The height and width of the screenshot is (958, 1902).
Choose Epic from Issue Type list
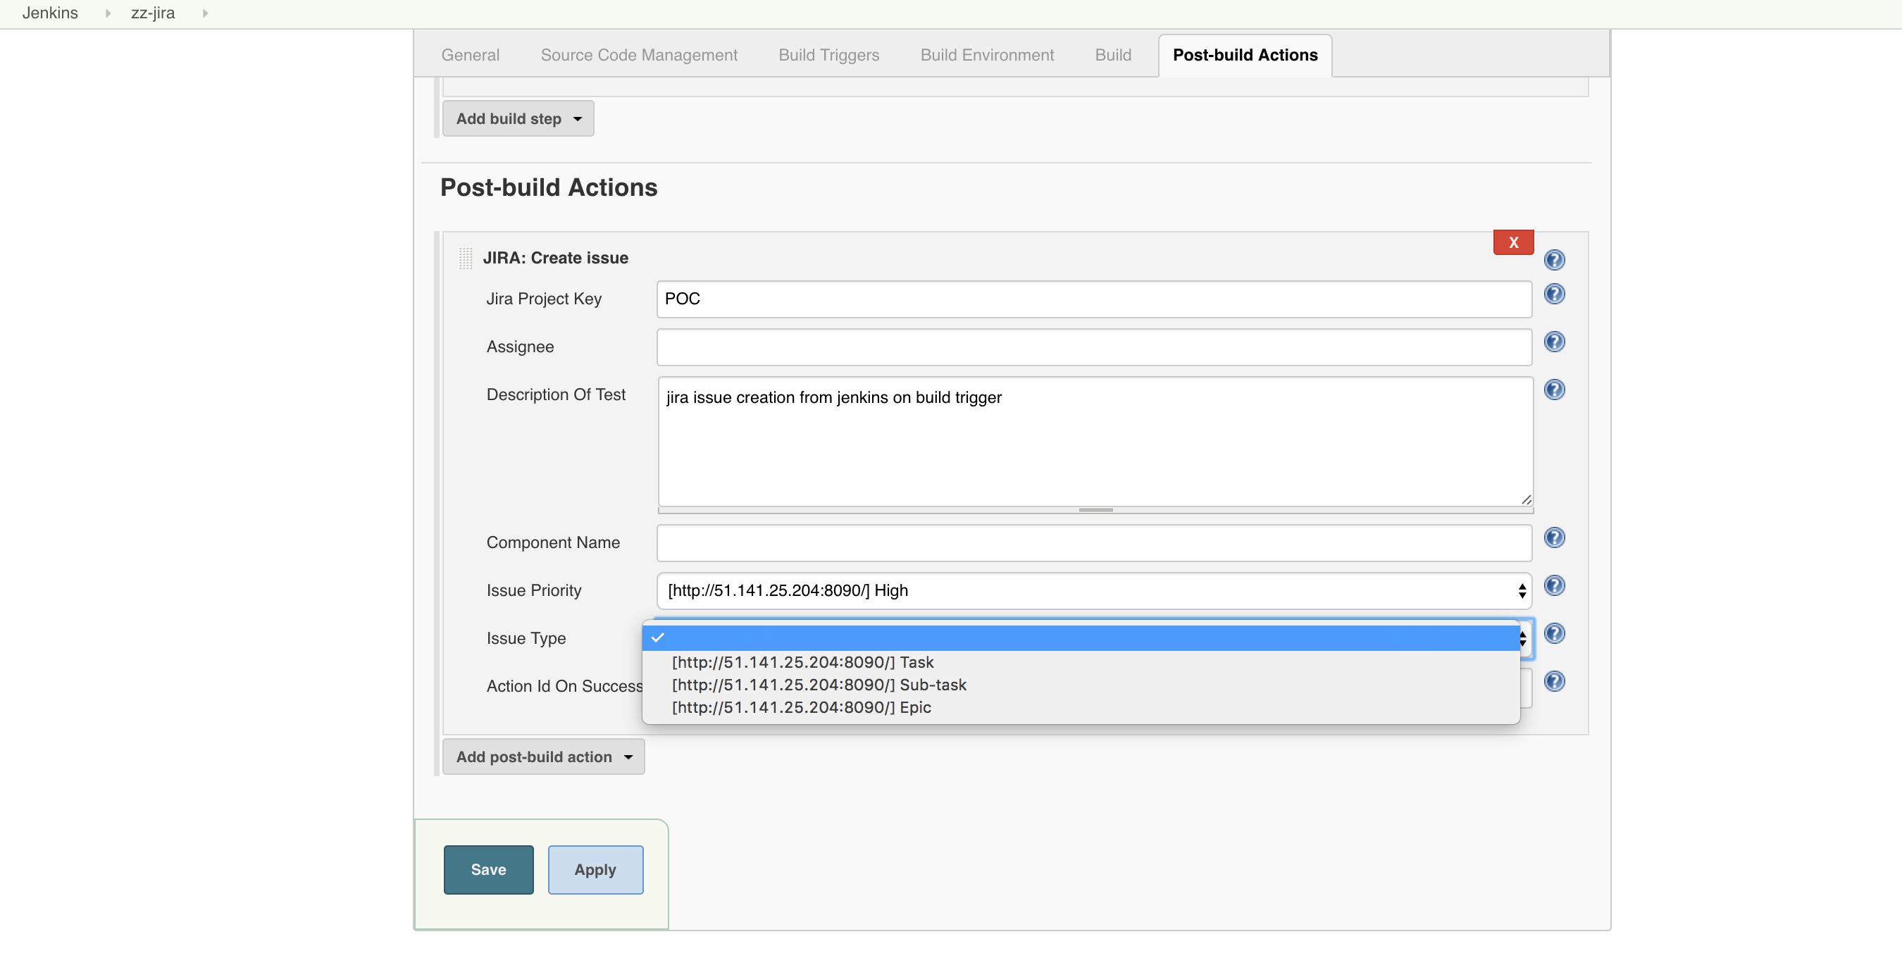pyautogui.click(x=1080, y=707)
